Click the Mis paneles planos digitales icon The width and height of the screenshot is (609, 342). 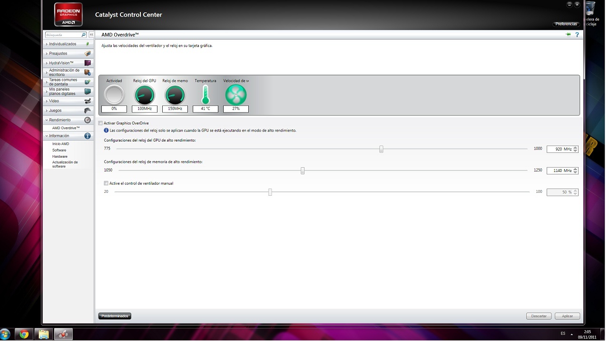pos(88,91)
